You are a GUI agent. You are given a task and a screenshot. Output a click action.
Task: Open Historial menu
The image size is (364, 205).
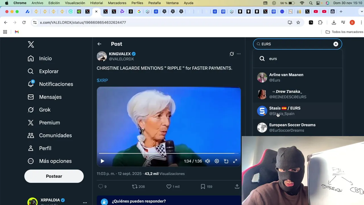click(x=96, y=3)
